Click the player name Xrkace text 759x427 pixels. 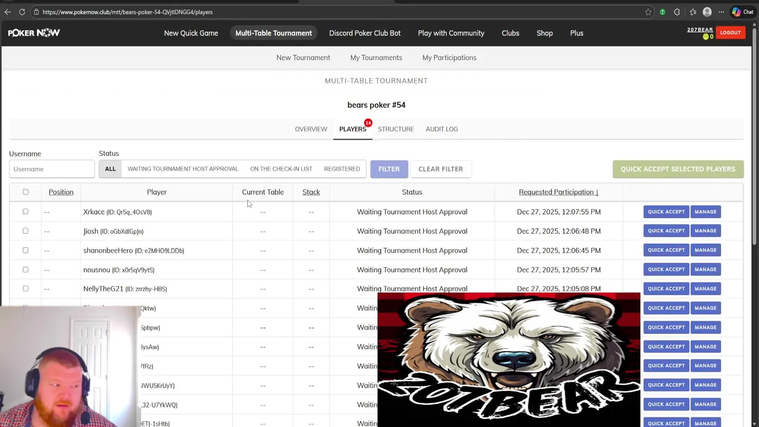pos(94,212)
